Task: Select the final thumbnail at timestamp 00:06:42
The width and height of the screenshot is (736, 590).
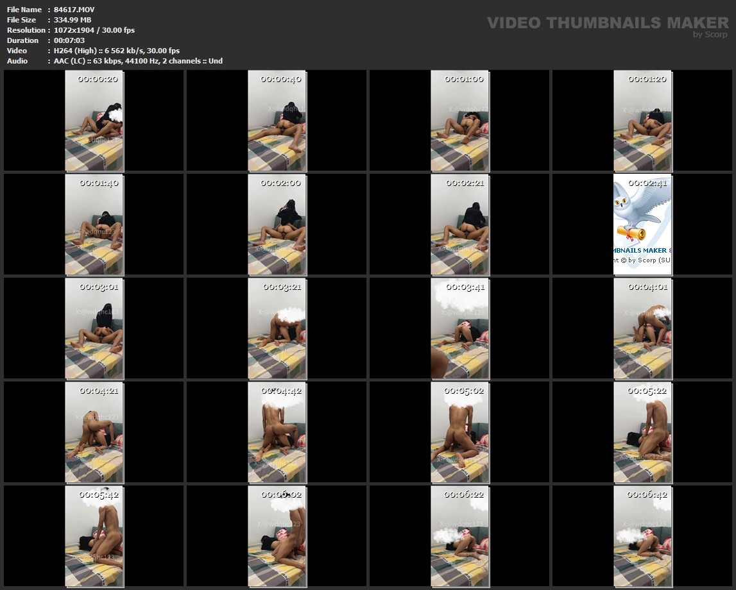Action: tap(642, 536)
